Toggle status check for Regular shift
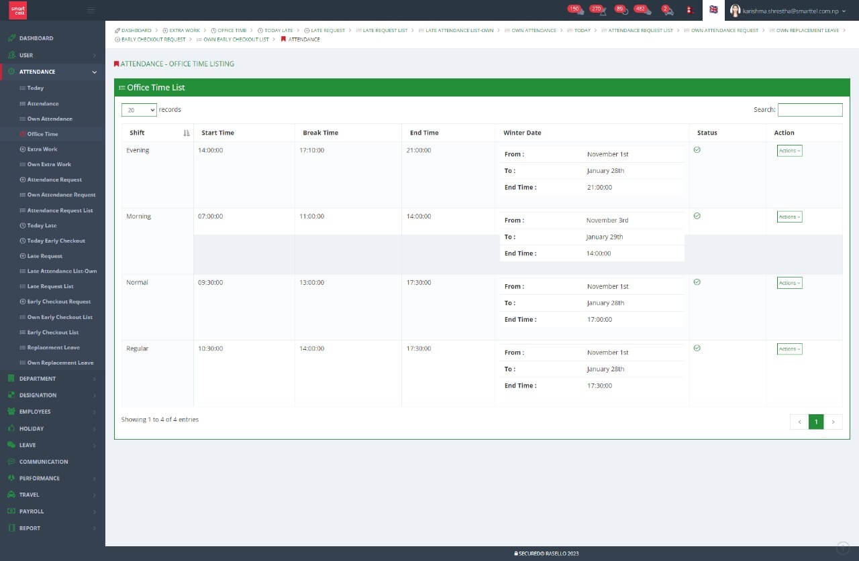Viewport: 859px width, 561px height. 697,348
